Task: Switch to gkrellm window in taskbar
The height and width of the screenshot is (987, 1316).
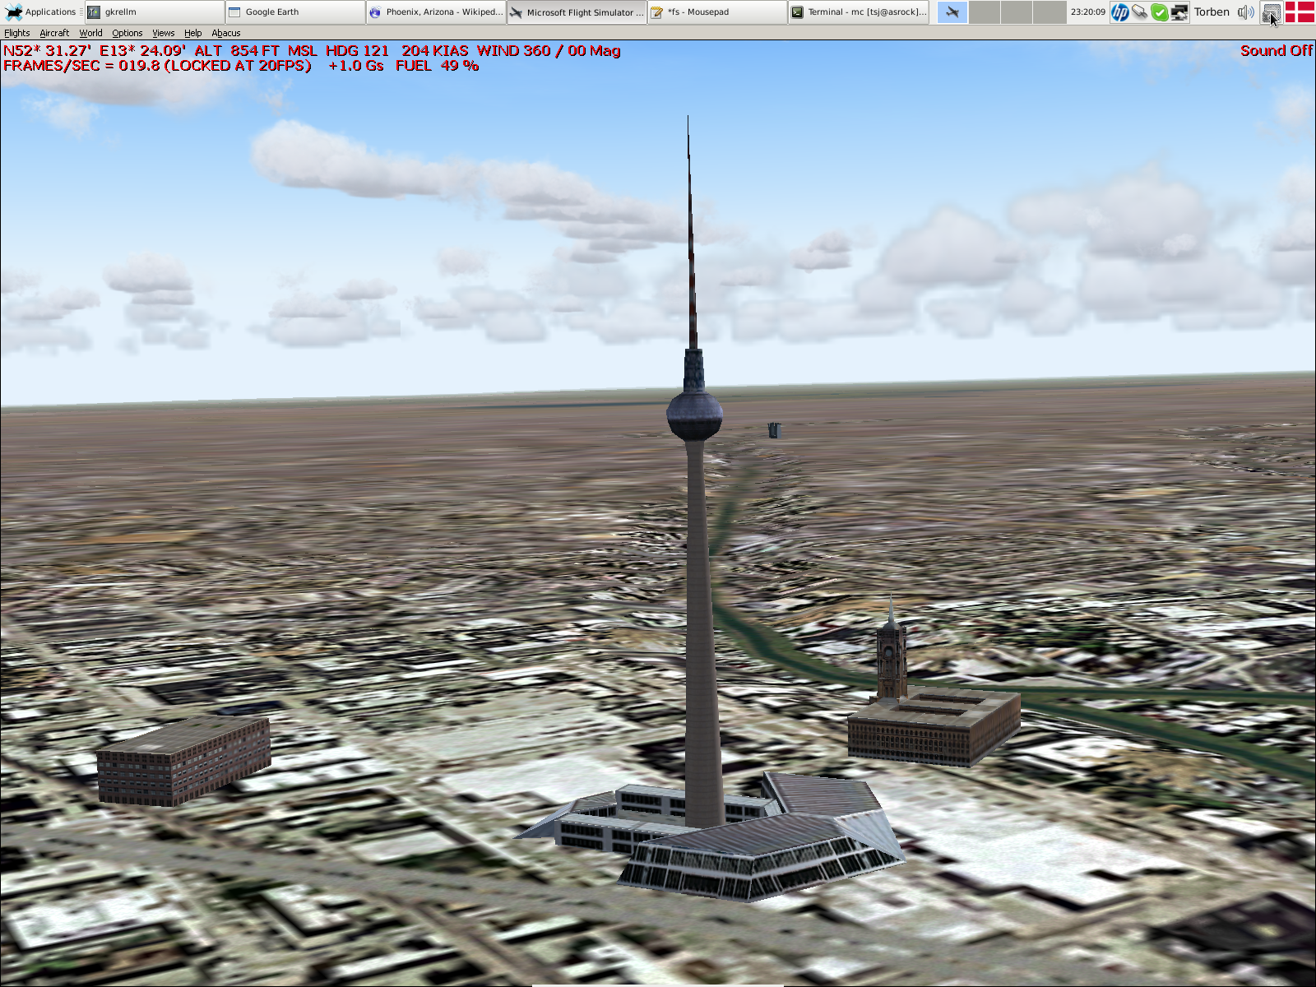Action: 155,12
